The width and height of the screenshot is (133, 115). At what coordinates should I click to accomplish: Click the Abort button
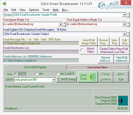[121, 74]
